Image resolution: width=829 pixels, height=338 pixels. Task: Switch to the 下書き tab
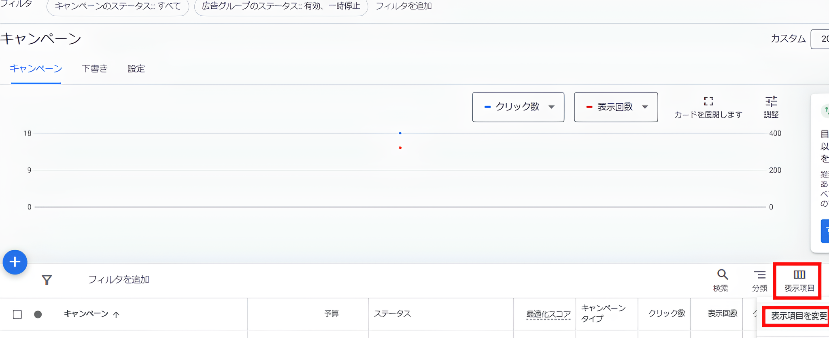[95, 68]
